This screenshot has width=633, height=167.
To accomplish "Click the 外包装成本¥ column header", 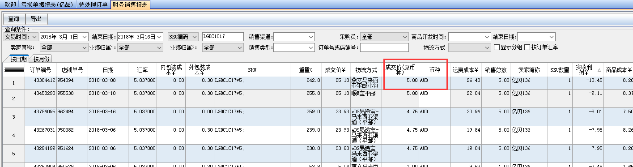I will (200, 70).
